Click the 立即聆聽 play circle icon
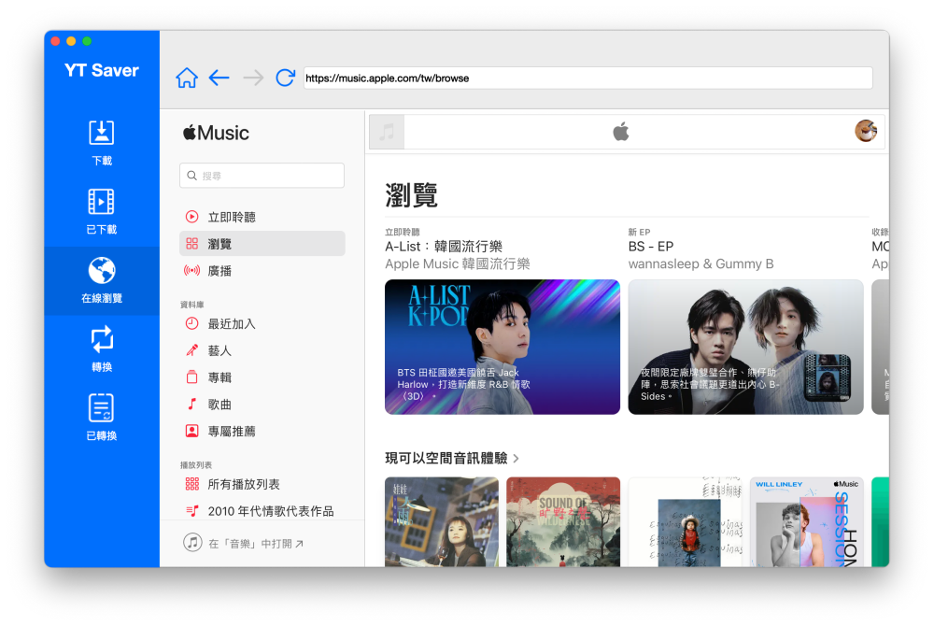The width and height of the screenshot is (934, 626). click(x=191, y=217)
